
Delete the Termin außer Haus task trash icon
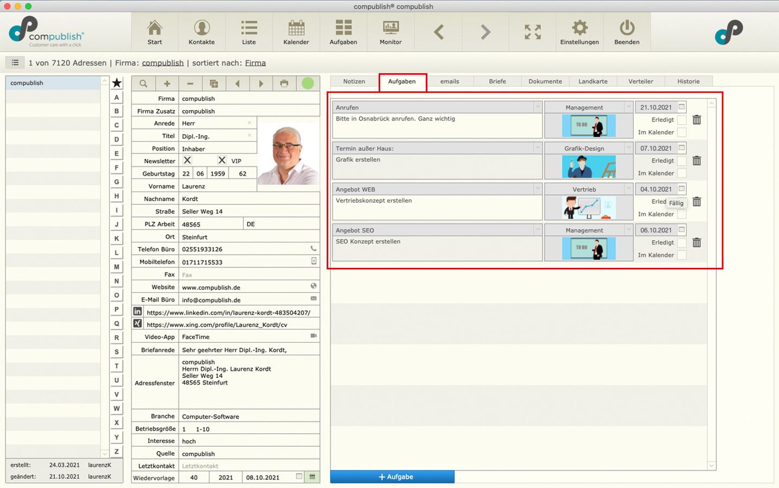pyautogui.click(x=697, y=160)
